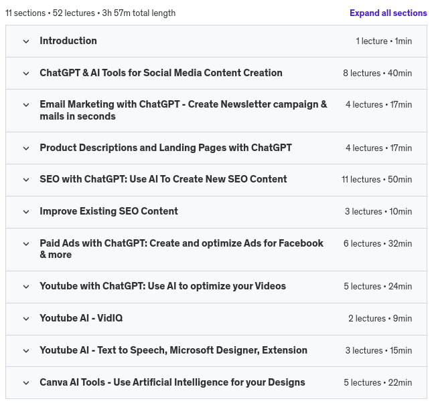
Task: Expand ChatGPT & AI Tools for Social Media chevron
Action: 26,74
